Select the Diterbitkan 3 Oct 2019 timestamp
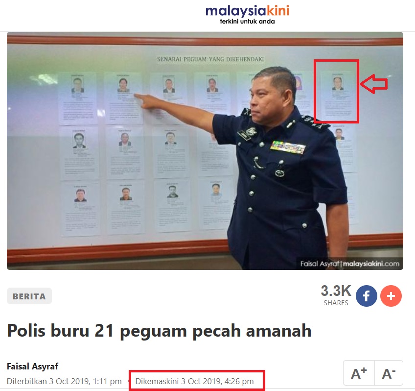The height and width of the screenshot is (391, 415). click(x=64, y=381)
